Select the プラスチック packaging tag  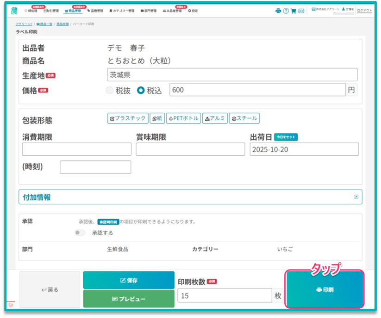pos(128,118)
